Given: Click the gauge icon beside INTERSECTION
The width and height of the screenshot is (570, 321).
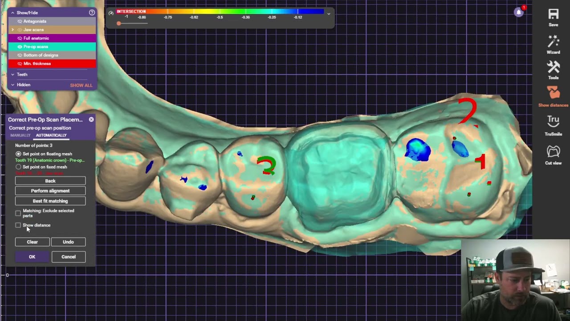Looking at the screenshot, I should (111, 13).
